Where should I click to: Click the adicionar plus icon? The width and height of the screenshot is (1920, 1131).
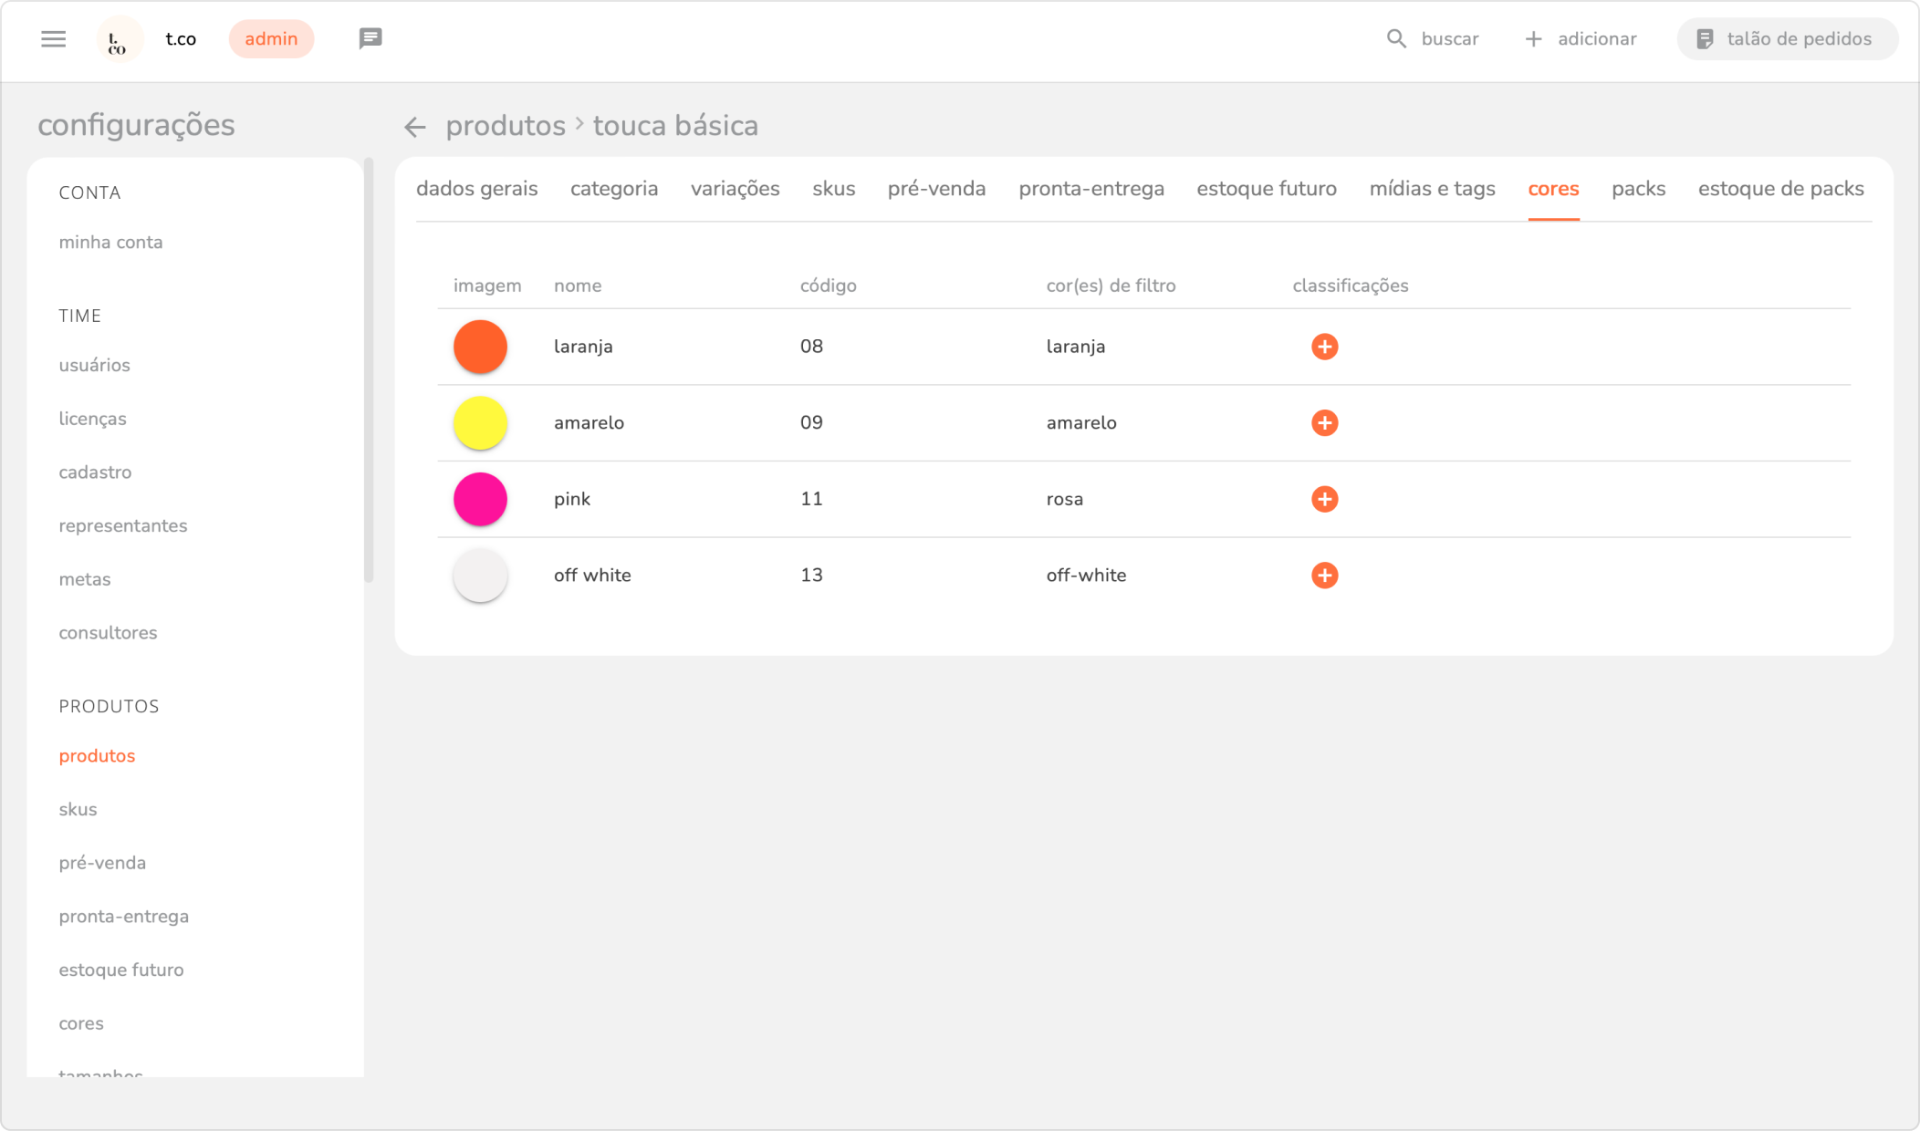[1533, 39]
